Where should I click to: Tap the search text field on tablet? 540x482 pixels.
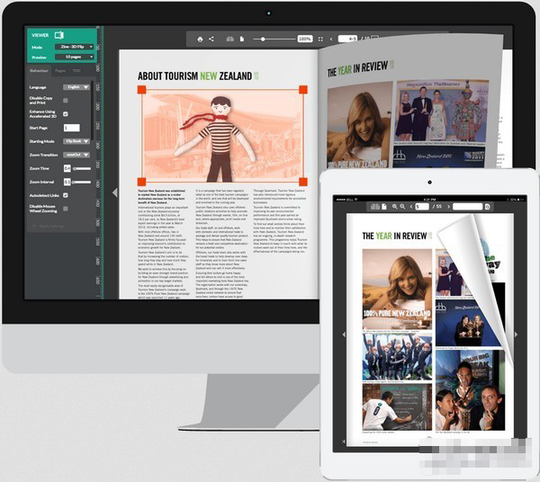(x=468, y=207)
